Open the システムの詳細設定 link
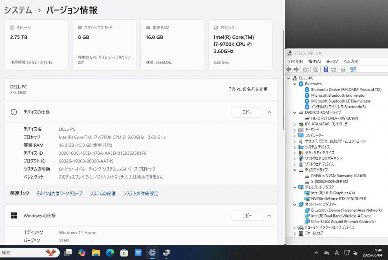388x260 pixels. click(140, 193)
